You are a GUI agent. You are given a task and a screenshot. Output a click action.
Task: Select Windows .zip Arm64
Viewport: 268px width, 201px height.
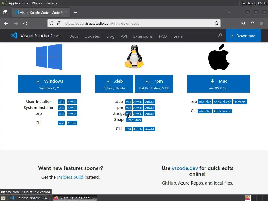click(x=72, y=114)
